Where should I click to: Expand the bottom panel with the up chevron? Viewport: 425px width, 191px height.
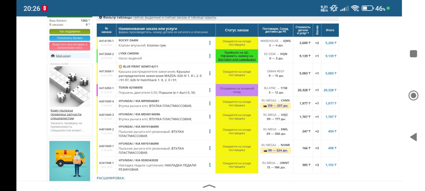tap(209, 186)
